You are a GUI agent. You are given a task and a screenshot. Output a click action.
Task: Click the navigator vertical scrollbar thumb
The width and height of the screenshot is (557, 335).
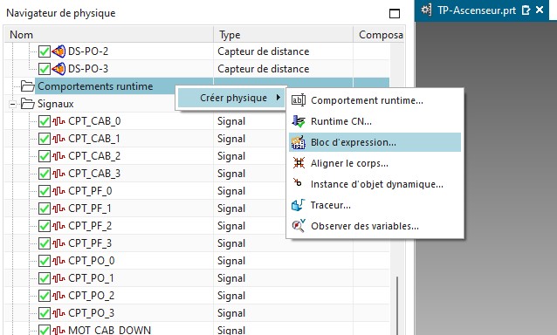(x=397, y=305)
